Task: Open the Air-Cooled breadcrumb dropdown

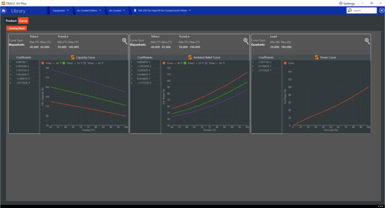Action: (x=117, y=11)
